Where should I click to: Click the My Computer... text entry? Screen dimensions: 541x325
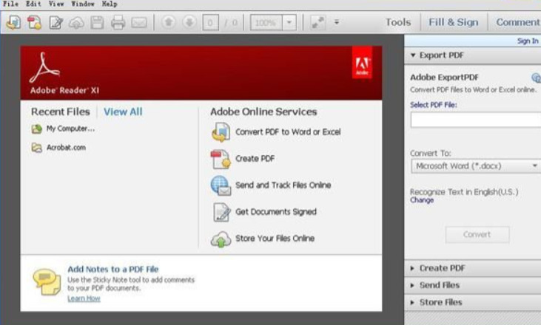[x=70, y=129]
